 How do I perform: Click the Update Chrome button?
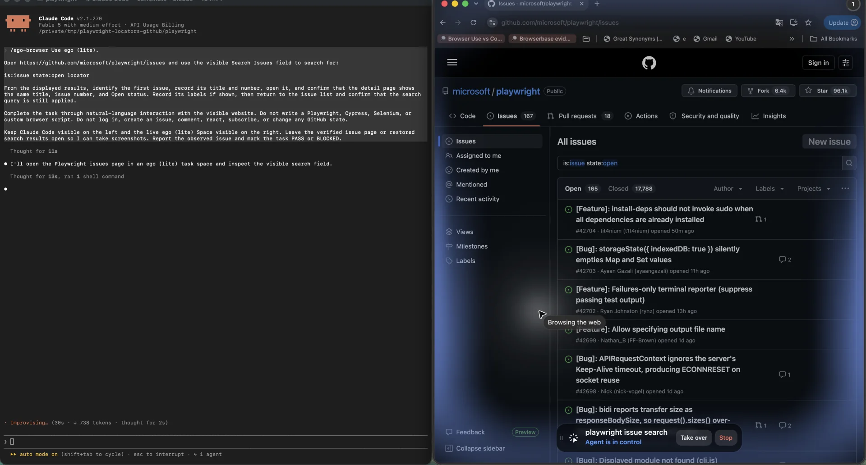point(842,23)
